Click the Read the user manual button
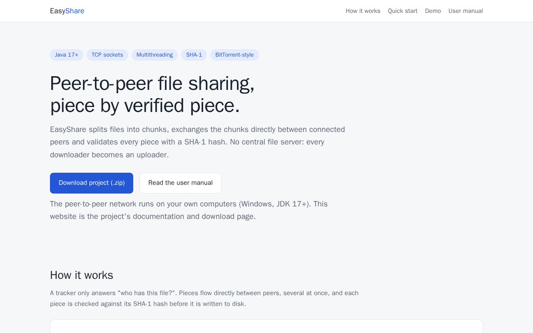The width and height of the screenshot is (533, 333). 180,183
